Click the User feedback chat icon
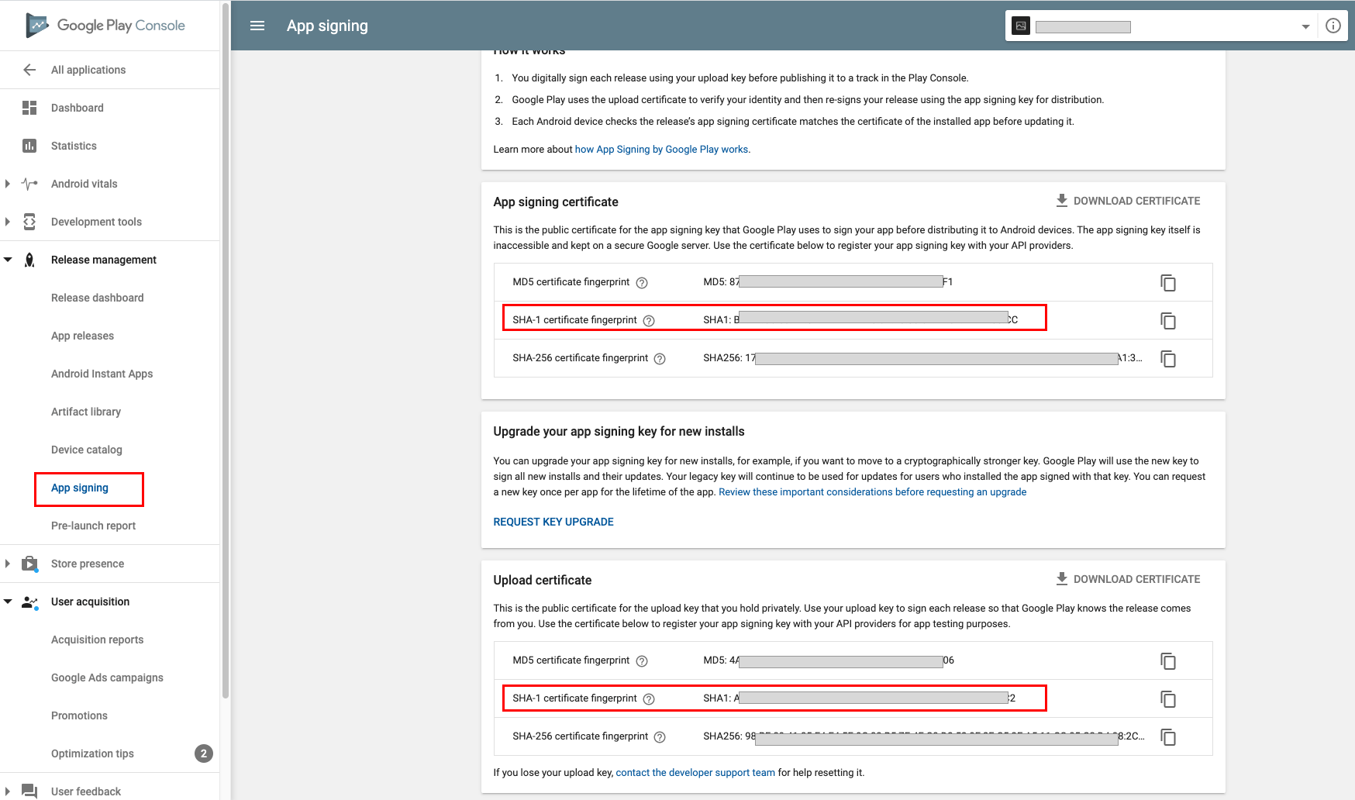Screen dimensions: 1355x800 (x=29, y=791)
